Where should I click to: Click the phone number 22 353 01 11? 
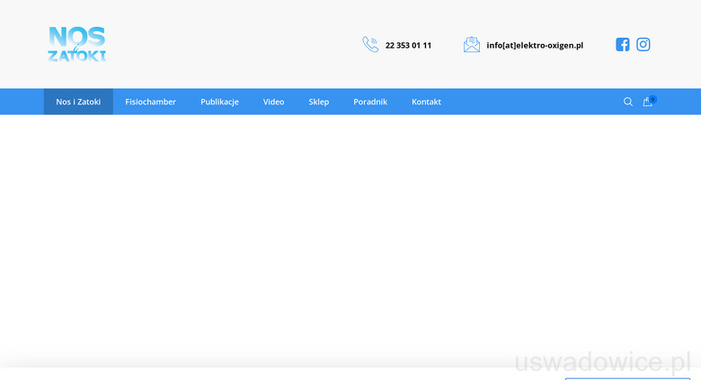tap(408, 45)
